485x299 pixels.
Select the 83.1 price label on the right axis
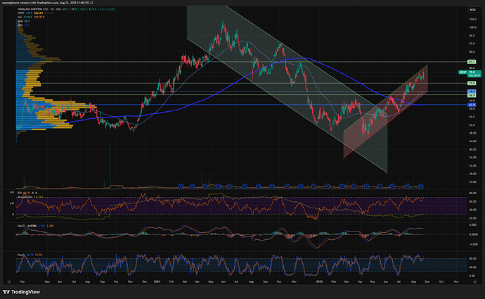tap(472, 62)
